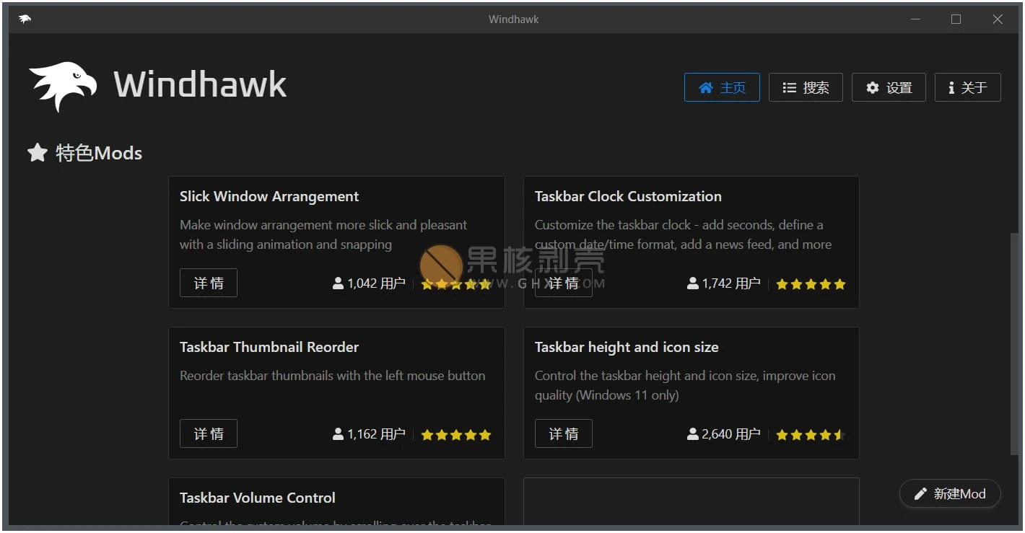Viewport: 1025px width, 533px height.
Task: Click the 1,042 用户 user count
Action: click(x=369, y=283)
